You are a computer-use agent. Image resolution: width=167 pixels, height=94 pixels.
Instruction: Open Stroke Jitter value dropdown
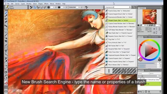point(81,7)
